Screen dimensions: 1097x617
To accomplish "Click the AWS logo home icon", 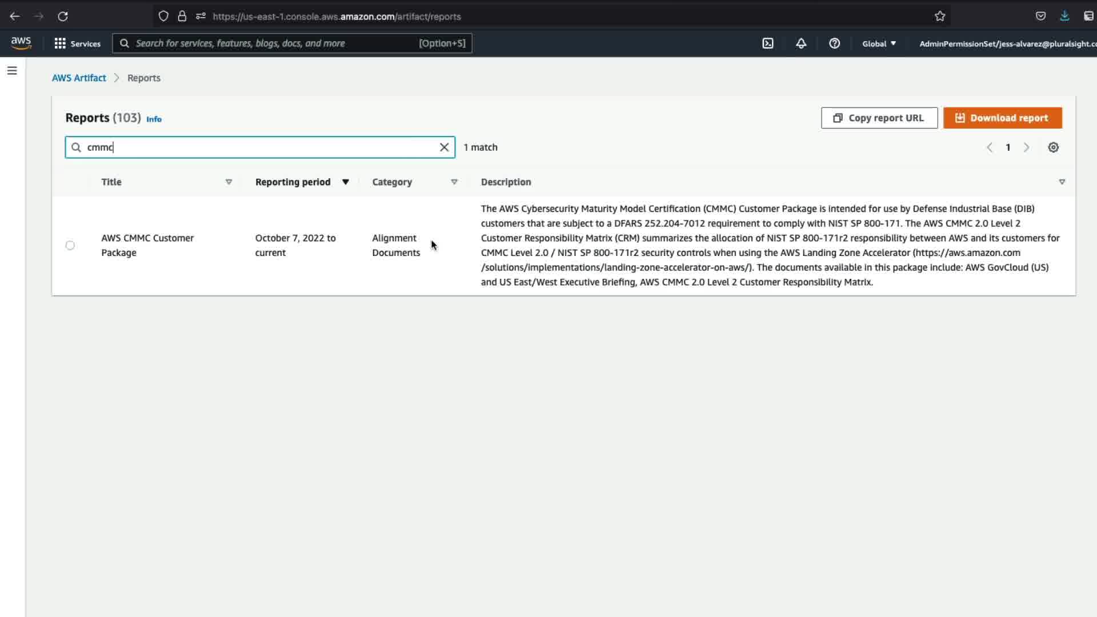I will tap(21, 43).
